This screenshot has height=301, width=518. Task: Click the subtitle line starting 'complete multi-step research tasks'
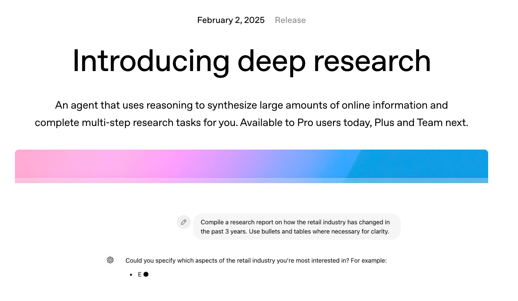pos(251,123)
